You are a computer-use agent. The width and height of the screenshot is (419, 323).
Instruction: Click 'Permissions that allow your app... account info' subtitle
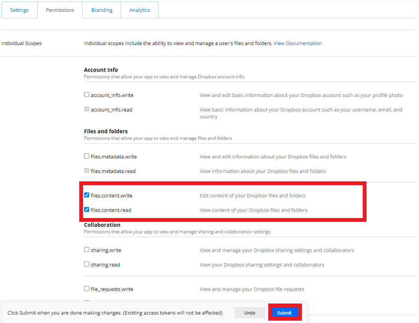coord(164,77)
